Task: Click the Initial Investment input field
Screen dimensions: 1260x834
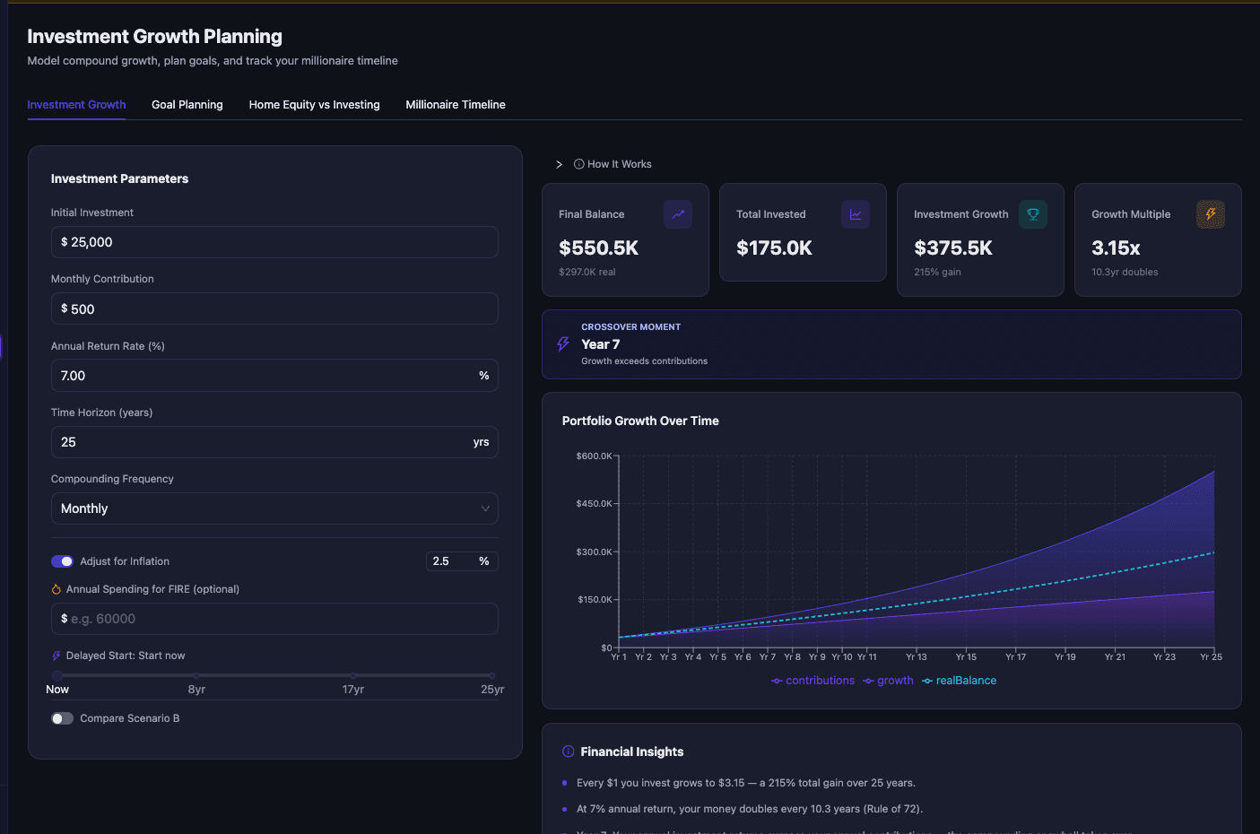Action: pyautogui.click(x=274, y=242)
